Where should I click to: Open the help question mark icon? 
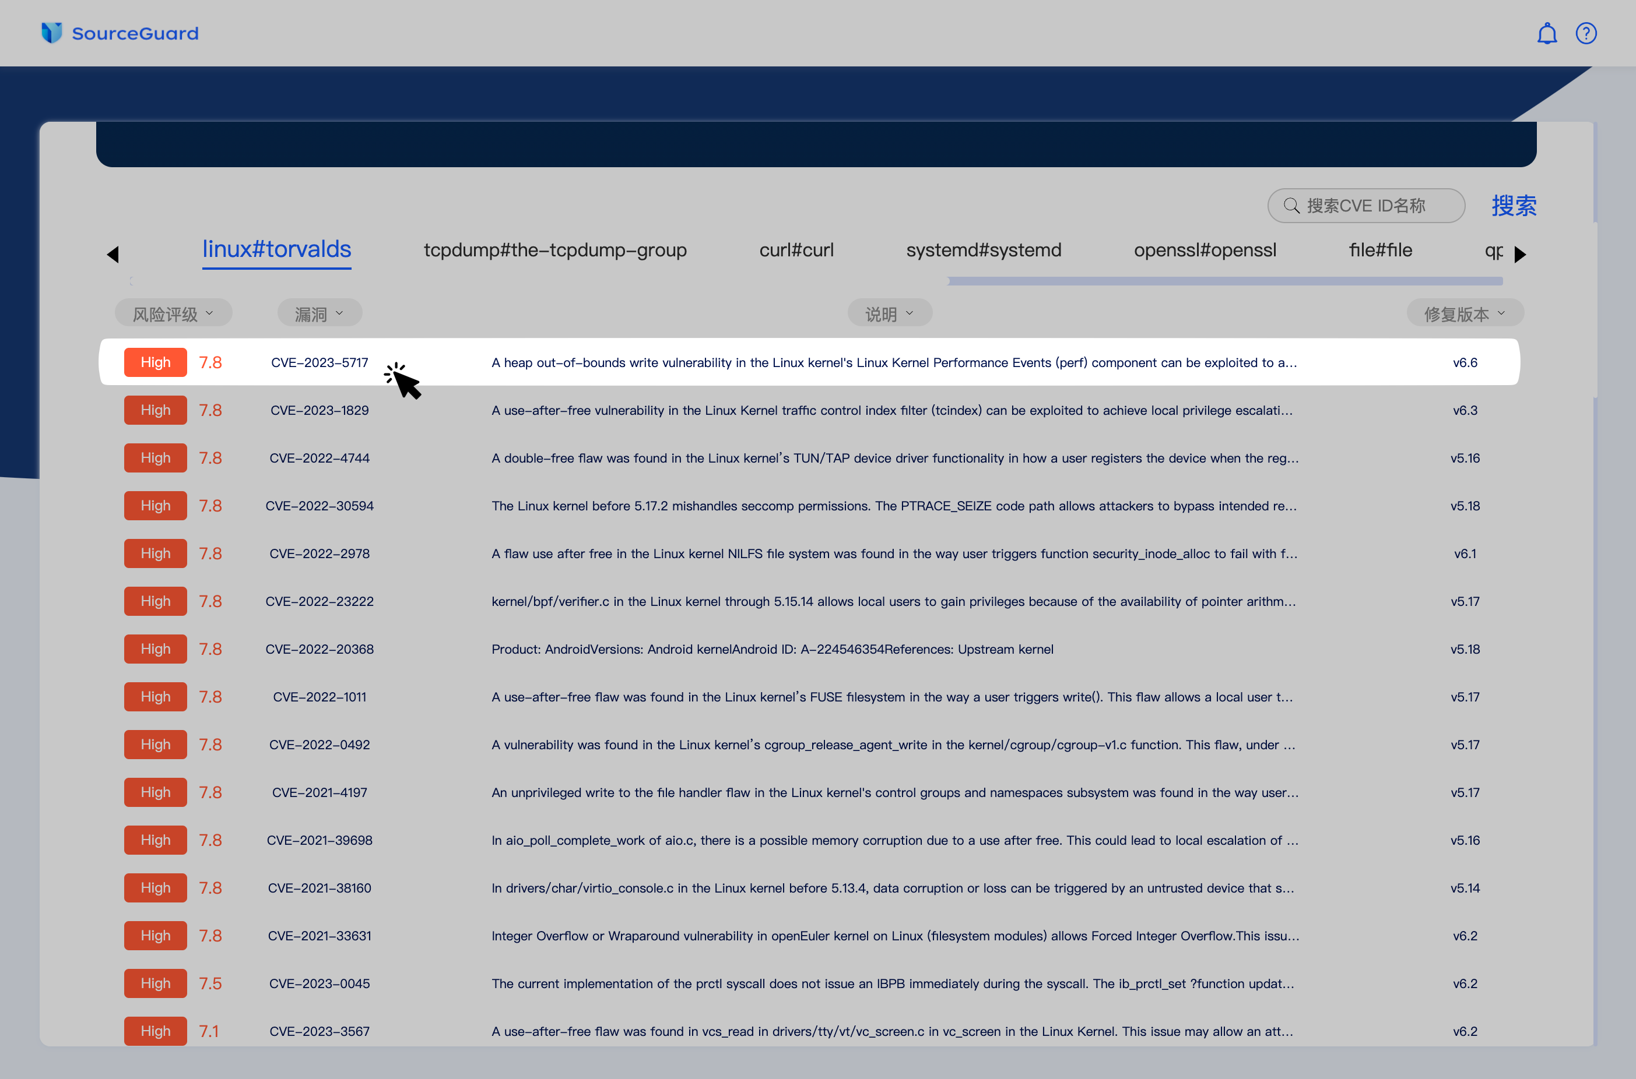point(1586,34)
